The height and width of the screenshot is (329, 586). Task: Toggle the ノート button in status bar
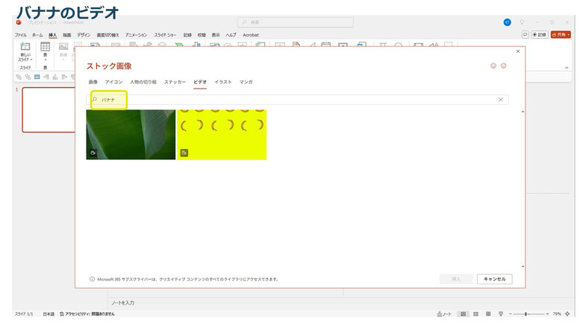(444, 314)
